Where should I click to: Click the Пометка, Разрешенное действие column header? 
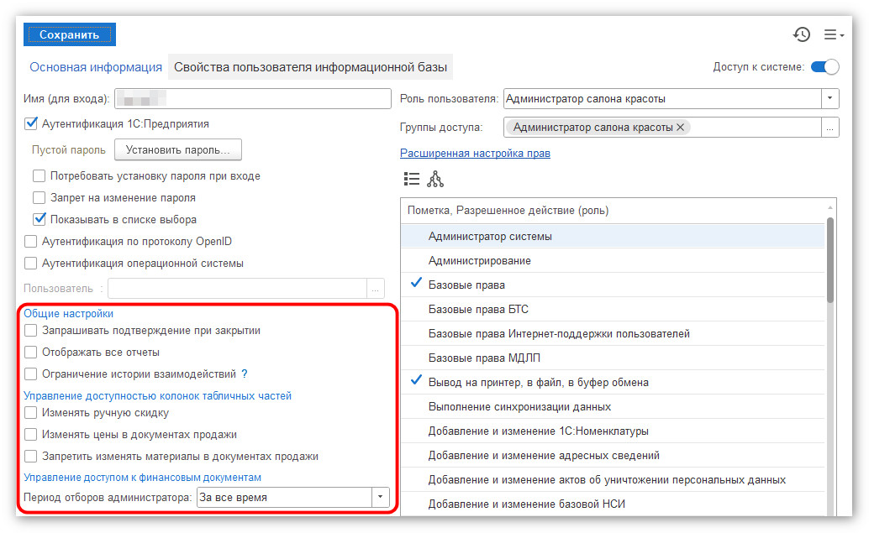[x=613, y=211]
